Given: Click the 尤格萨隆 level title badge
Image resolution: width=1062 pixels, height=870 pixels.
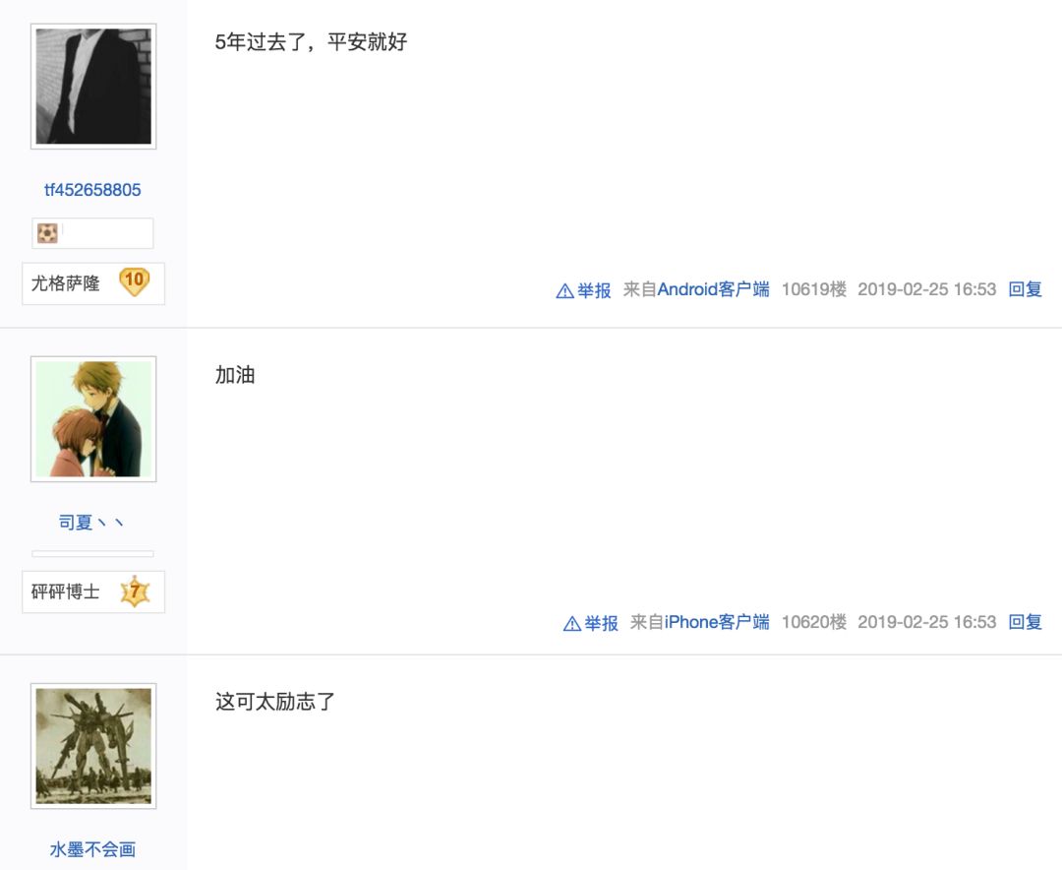Looking at the screenshot, I should [93, 283].
